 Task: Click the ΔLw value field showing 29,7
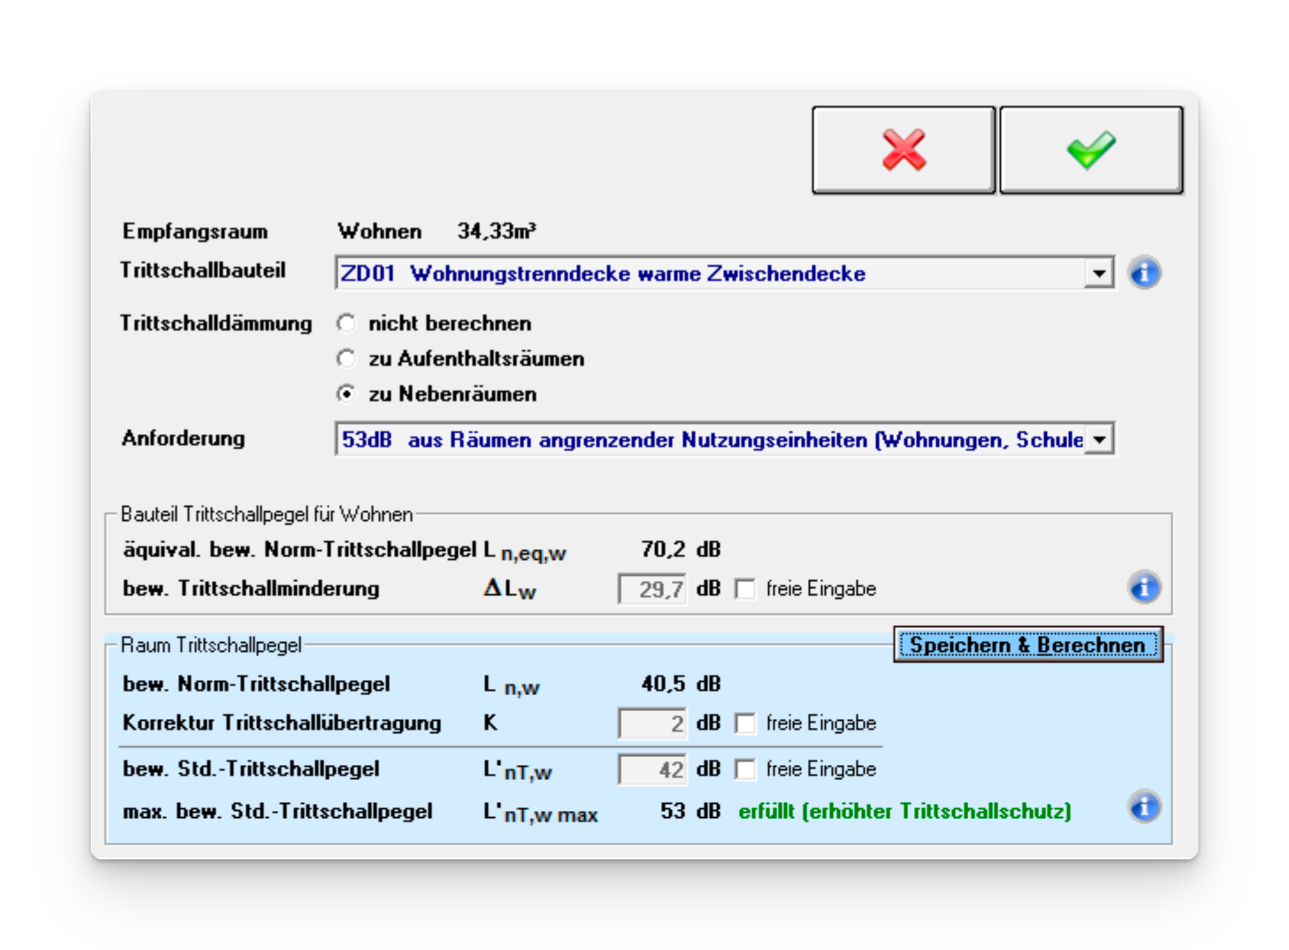coord(652,589)
